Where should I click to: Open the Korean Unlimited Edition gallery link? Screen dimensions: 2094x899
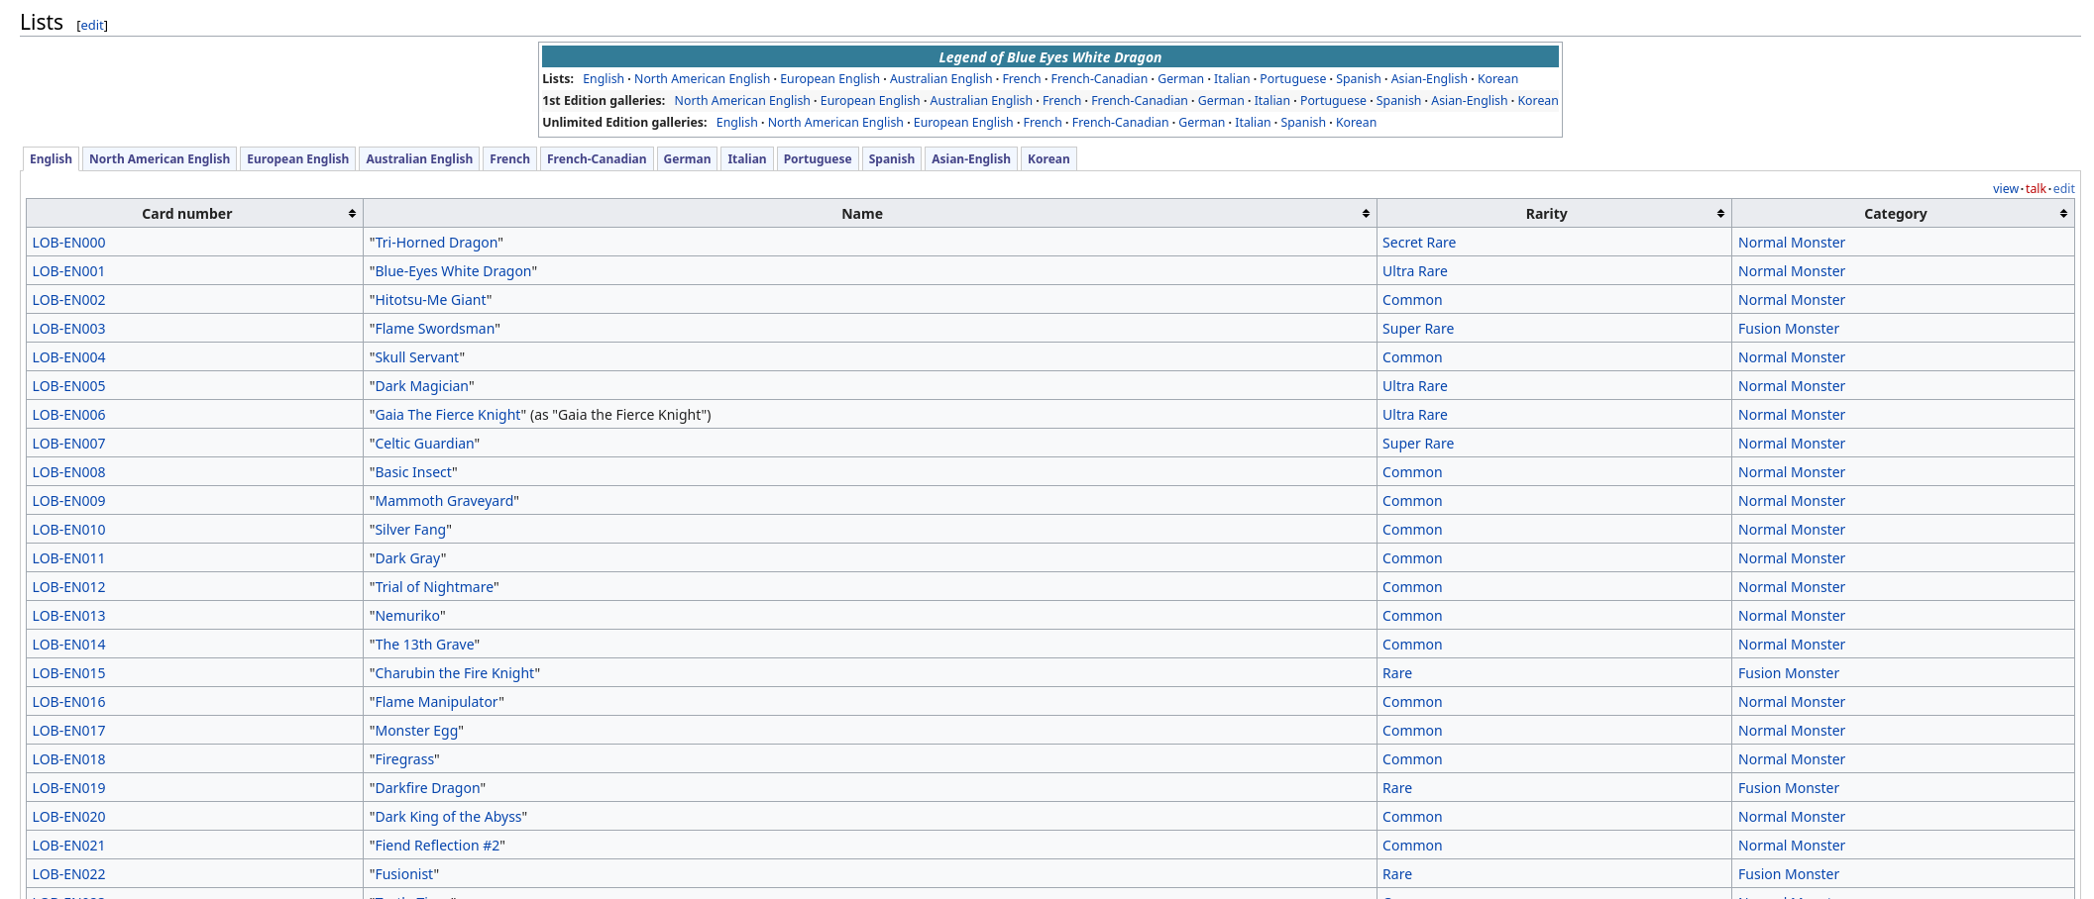[1356, 122]
